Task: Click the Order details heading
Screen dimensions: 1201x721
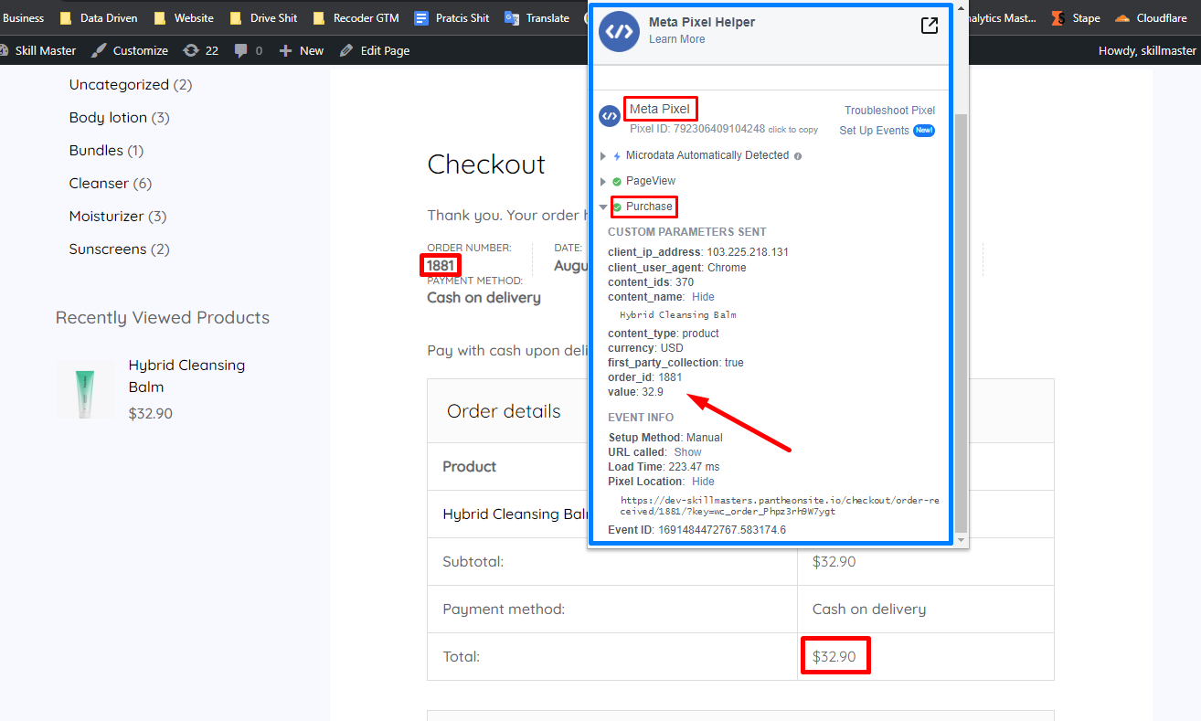Action: (504, 411)
